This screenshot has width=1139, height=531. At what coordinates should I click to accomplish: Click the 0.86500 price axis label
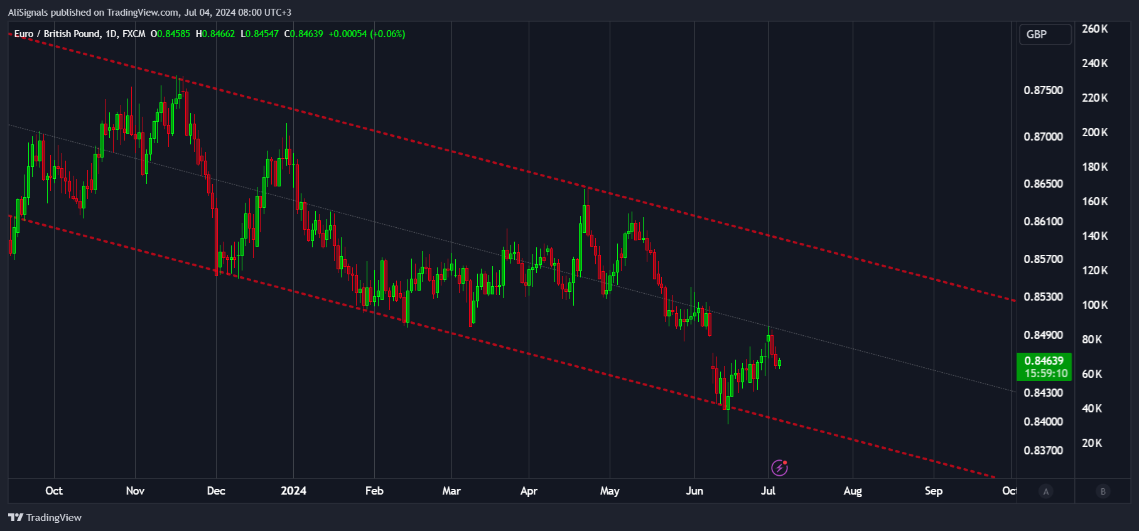click(x=1044, y=184)
